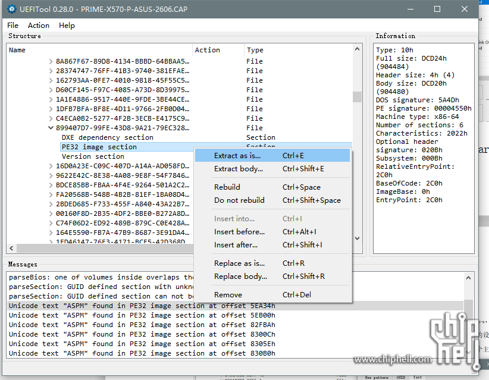Expand the 9622E42C-8E38 tree node
Image resolution: width=489 pixels, height=380 pixels.
click(51, 175)
